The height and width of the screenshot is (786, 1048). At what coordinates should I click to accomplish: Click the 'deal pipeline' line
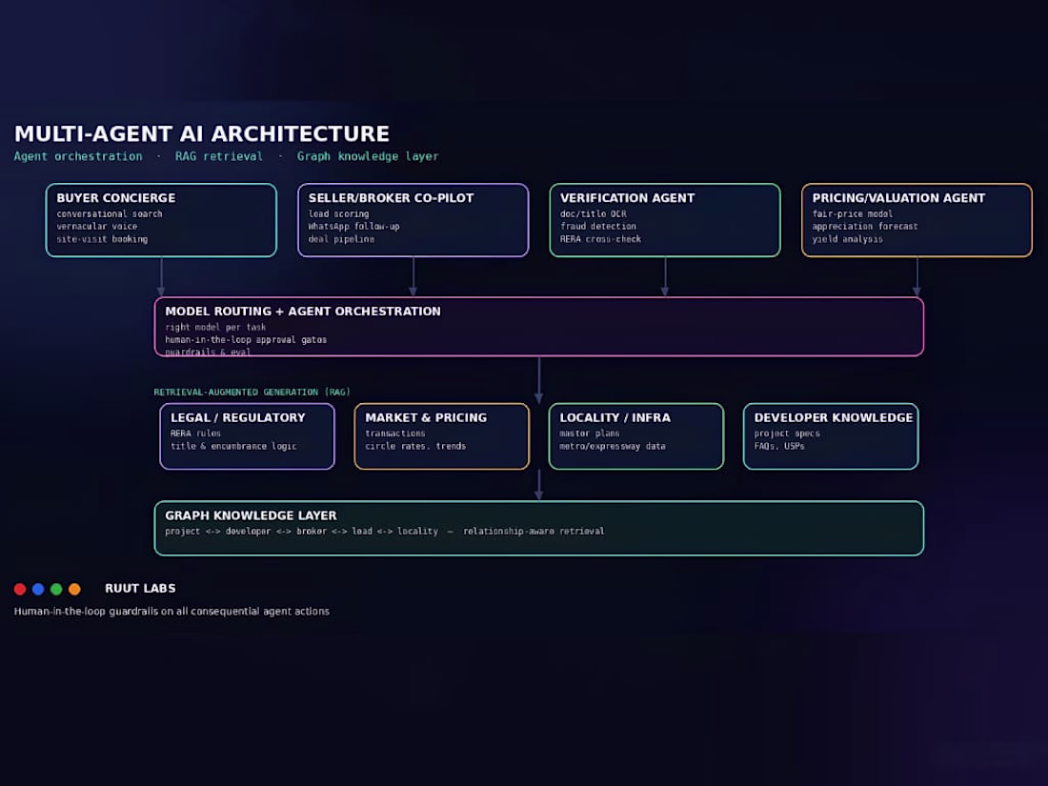[341, 239]
